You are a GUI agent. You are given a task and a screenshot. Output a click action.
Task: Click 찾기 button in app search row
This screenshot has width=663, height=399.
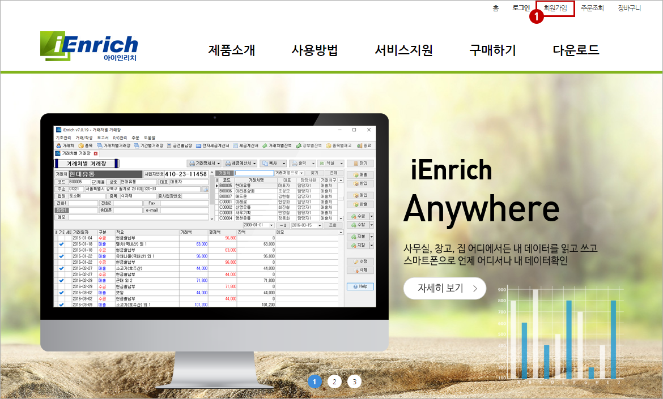[314, 173]
